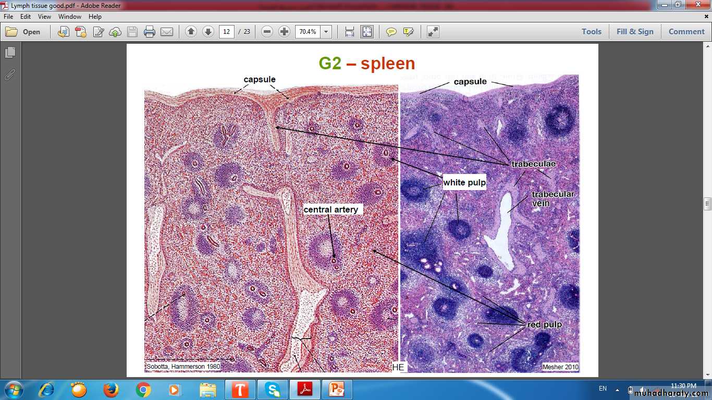Click the page number input field
This screenshot has height=400, width=712.
(226, 32)
